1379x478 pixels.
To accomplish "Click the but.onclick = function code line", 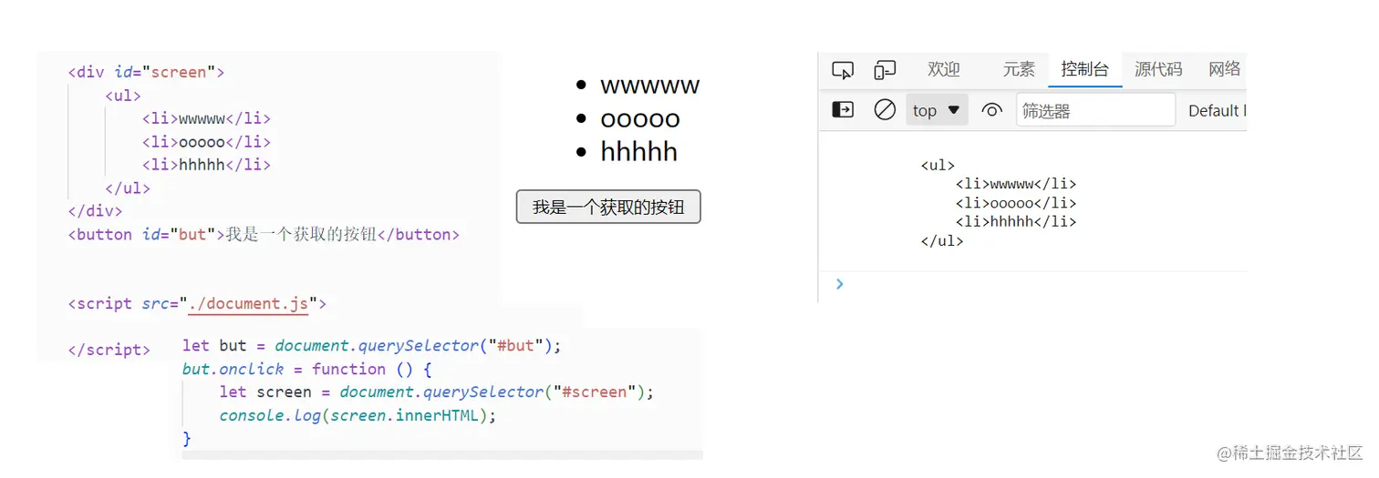I will click(306, 370).
